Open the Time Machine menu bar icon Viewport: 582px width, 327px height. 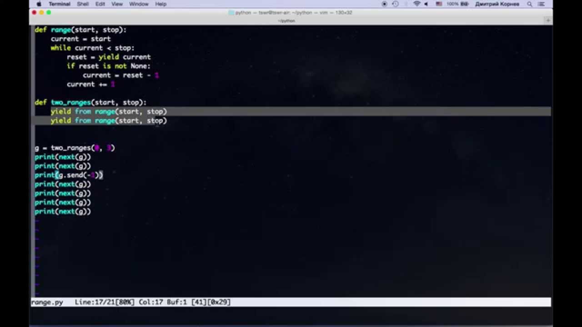click(396, 4)
